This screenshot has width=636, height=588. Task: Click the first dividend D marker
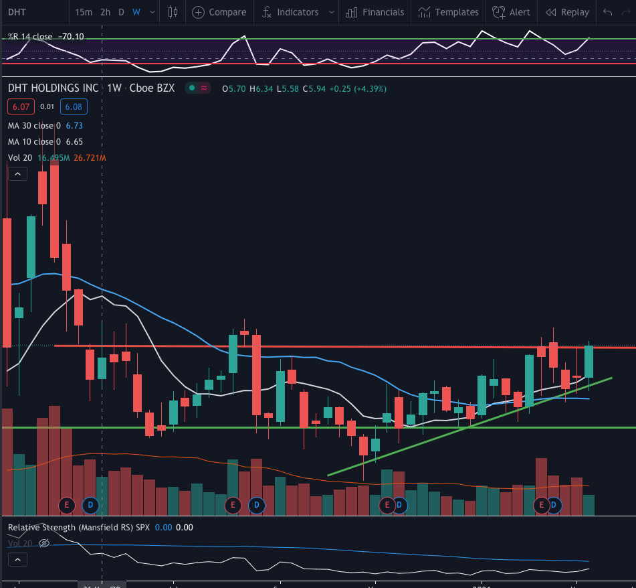coord(90,506)
